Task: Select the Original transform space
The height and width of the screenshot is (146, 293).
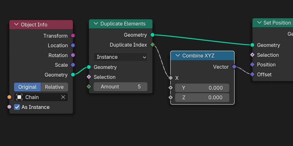Action: pos(27,87)
